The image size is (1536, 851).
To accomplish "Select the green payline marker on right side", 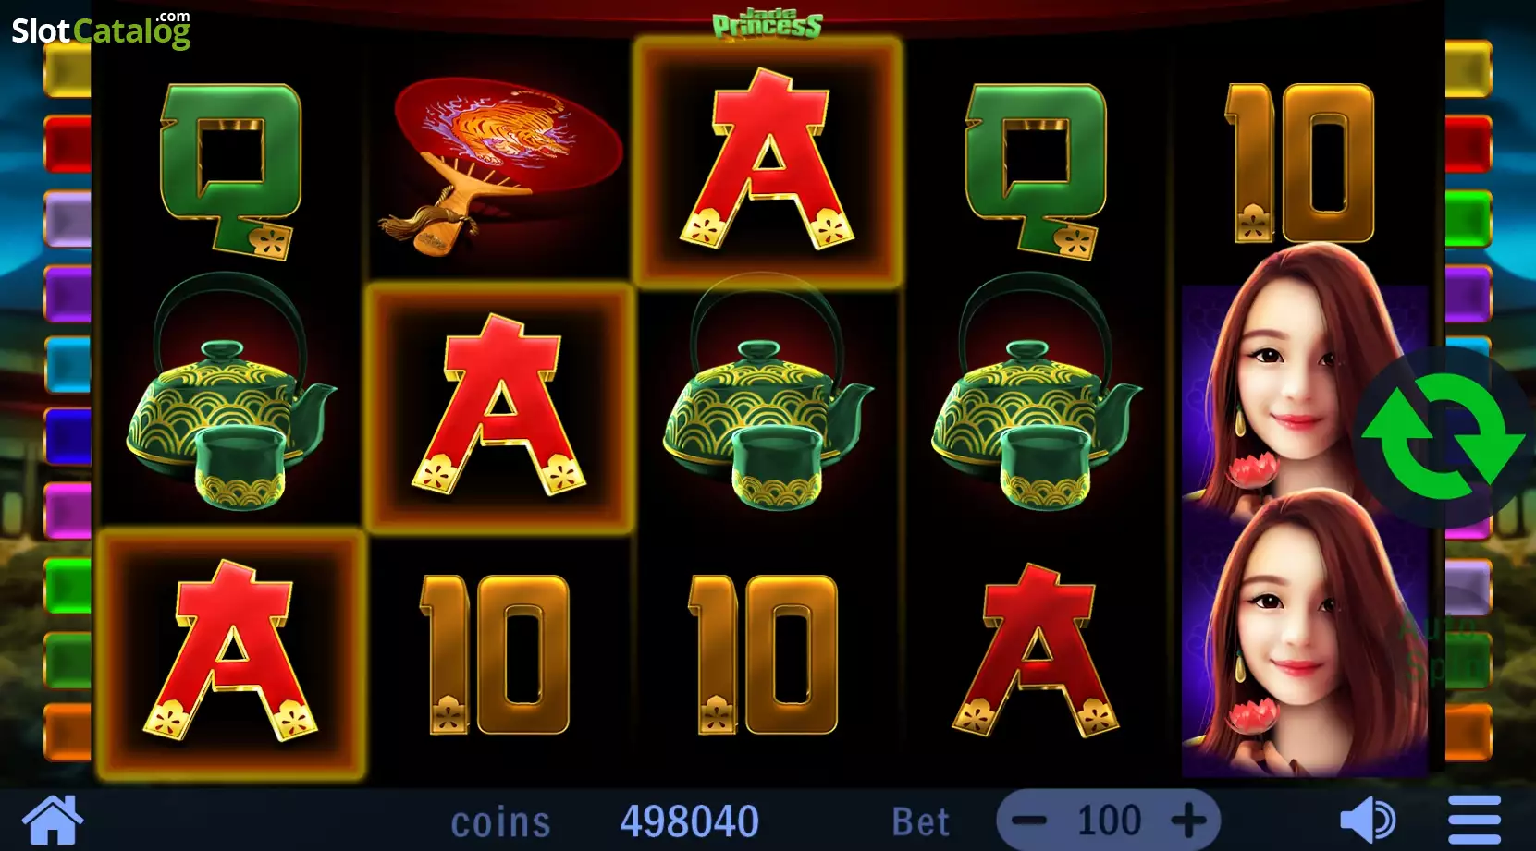I will click(1468, 219).
